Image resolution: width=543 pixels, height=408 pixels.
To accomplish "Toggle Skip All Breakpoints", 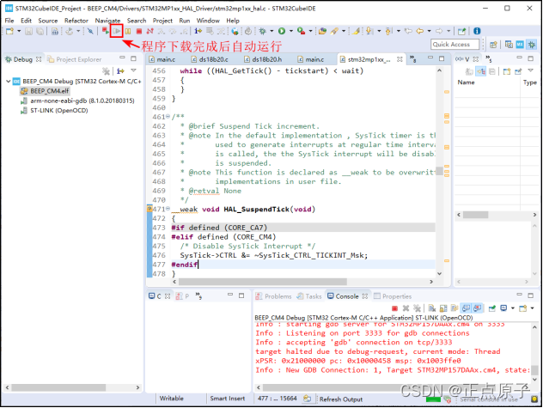I will coord(90,31).
